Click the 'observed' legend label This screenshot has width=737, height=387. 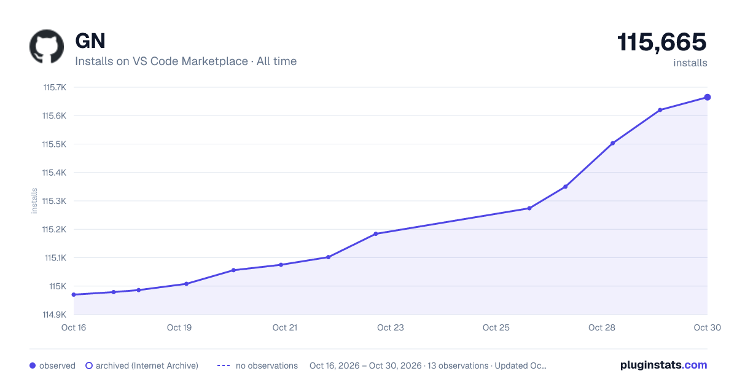click(57, 365)
